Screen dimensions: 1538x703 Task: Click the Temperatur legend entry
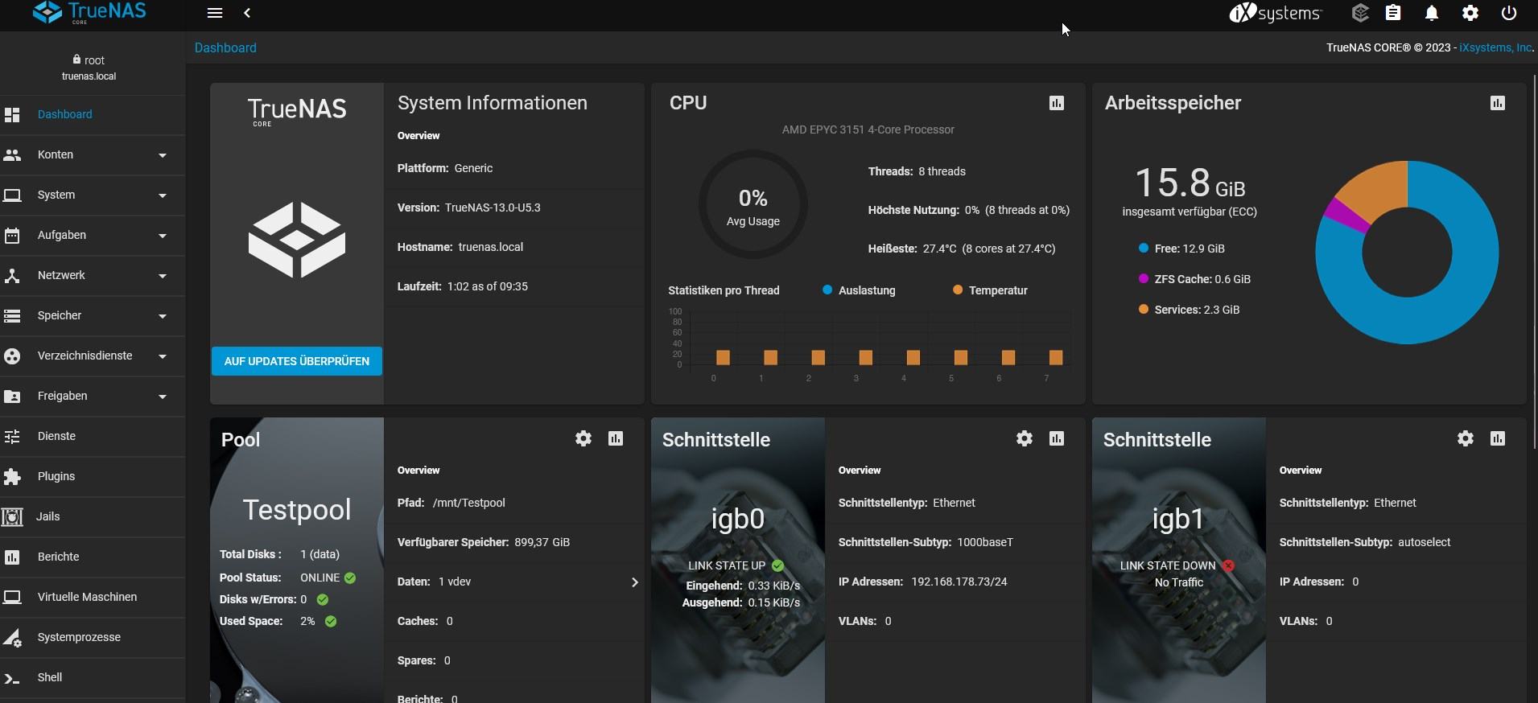[x=990, y=290]
